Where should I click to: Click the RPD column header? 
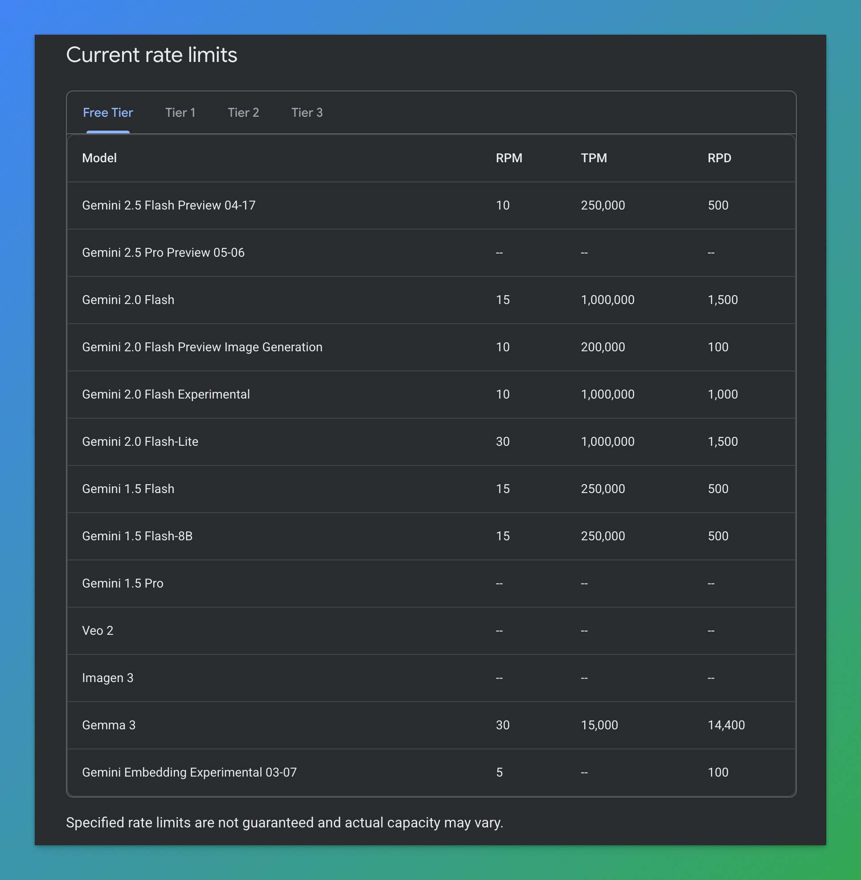coord(718,158)
